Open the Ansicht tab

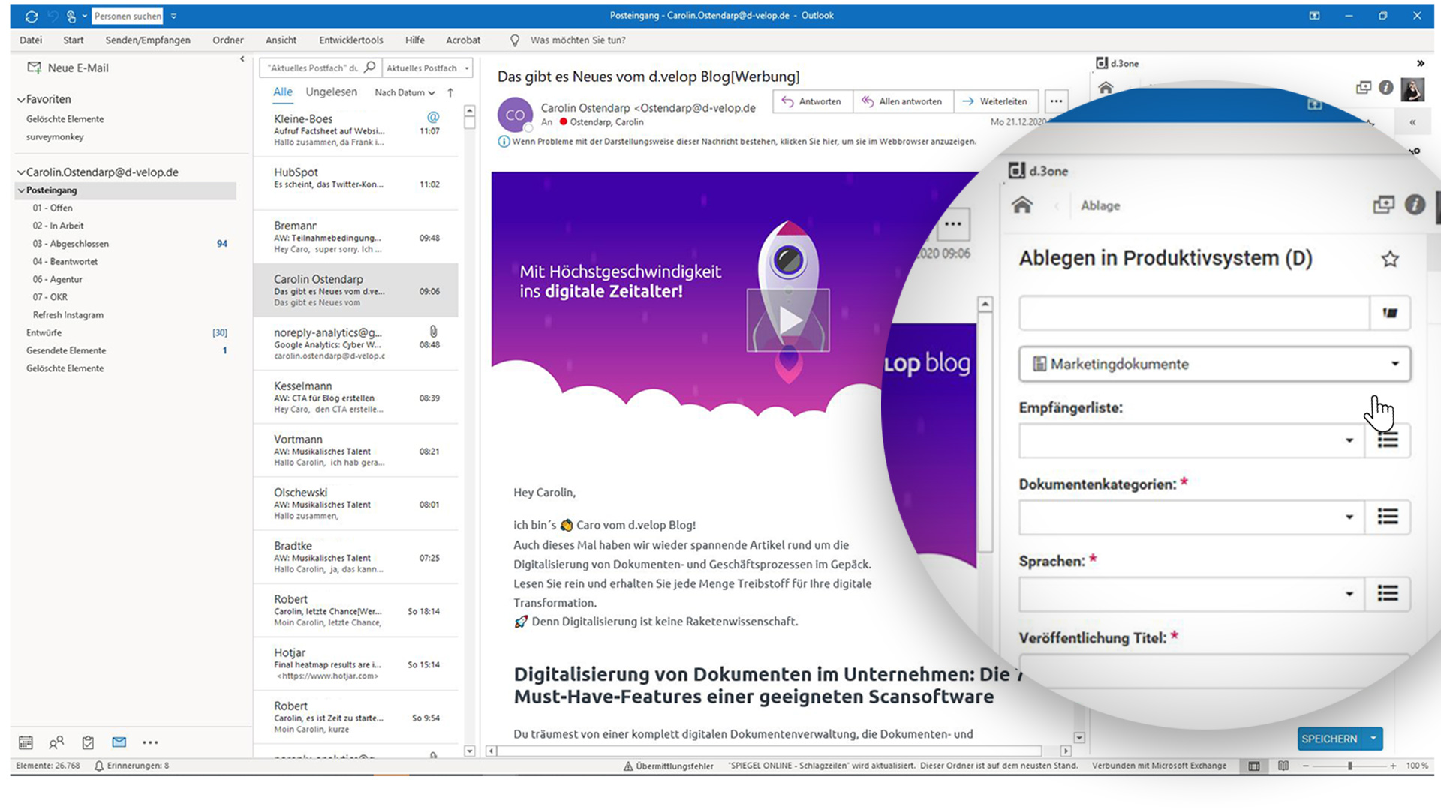tap(281, 40)
